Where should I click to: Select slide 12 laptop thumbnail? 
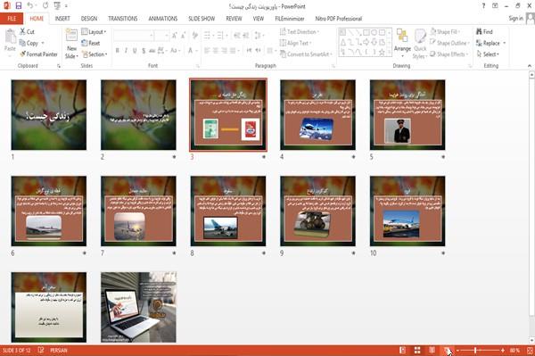pos(138,307)
